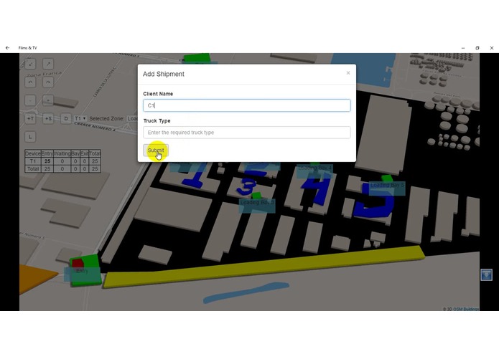Go back with the Films & TV back arrow
Image resolution: width=499 pixels, height=354 pixels.
coord(7,48)
